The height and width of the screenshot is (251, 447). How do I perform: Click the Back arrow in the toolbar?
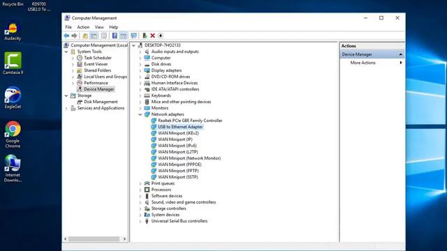[x=66, y=36]
